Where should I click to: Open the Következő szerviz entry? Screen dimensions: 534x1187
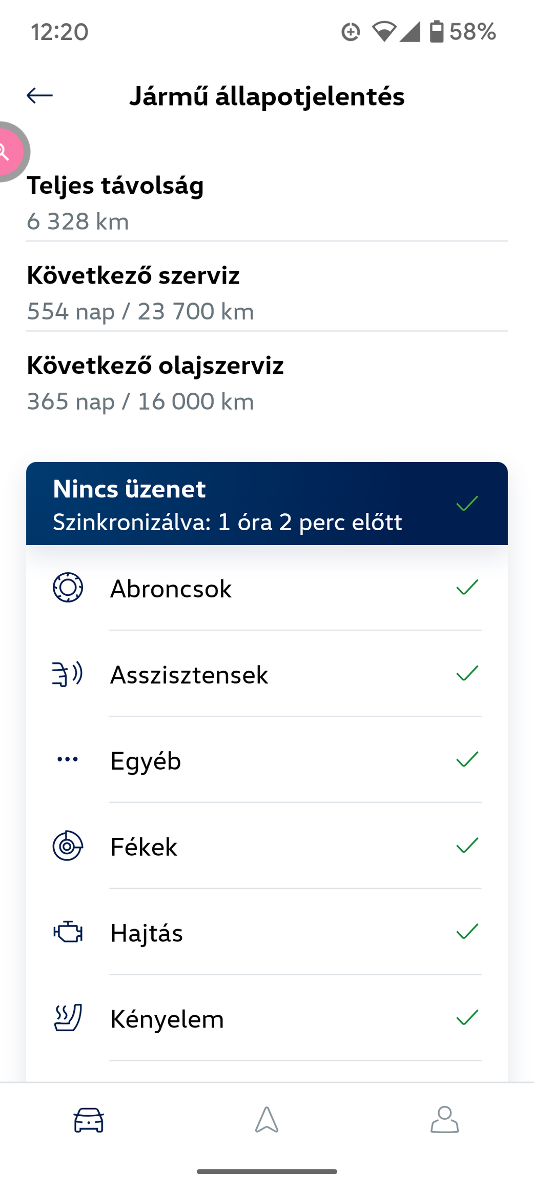267,293
